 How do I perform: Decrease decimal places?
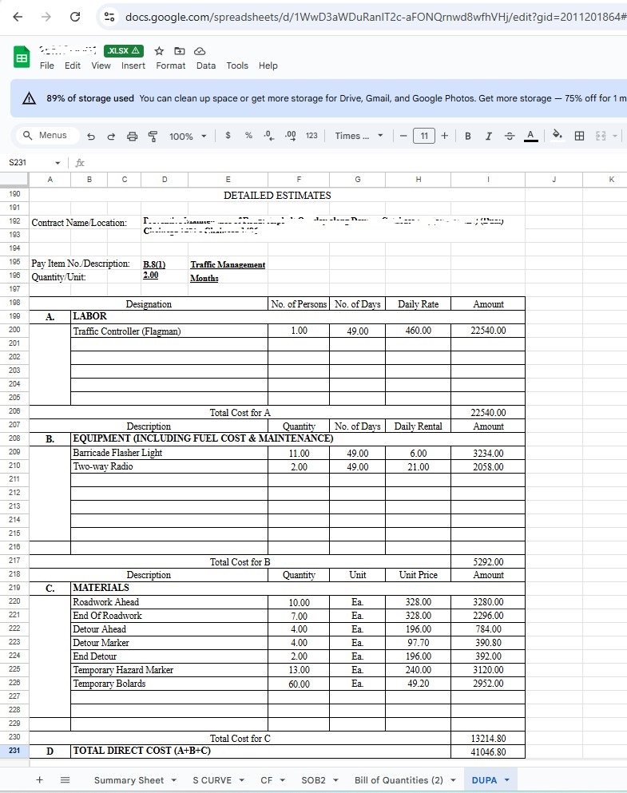click(x=268, y=136)
